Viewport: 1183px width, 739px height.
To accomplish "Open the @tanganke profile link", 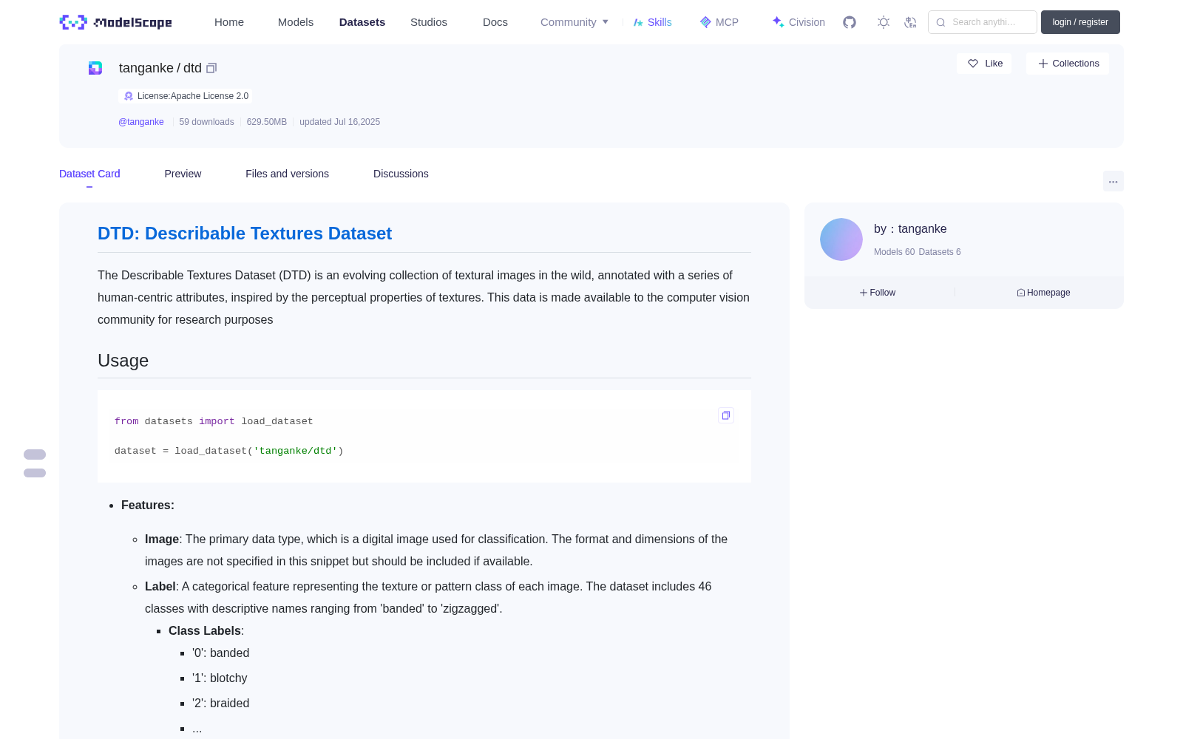I will (141, 122).
